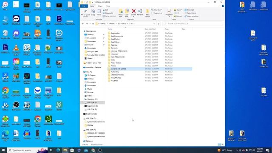This screenshot has height=153, width=272.
Task: Create a New folder from ribbon
Action: pos(147,13)
